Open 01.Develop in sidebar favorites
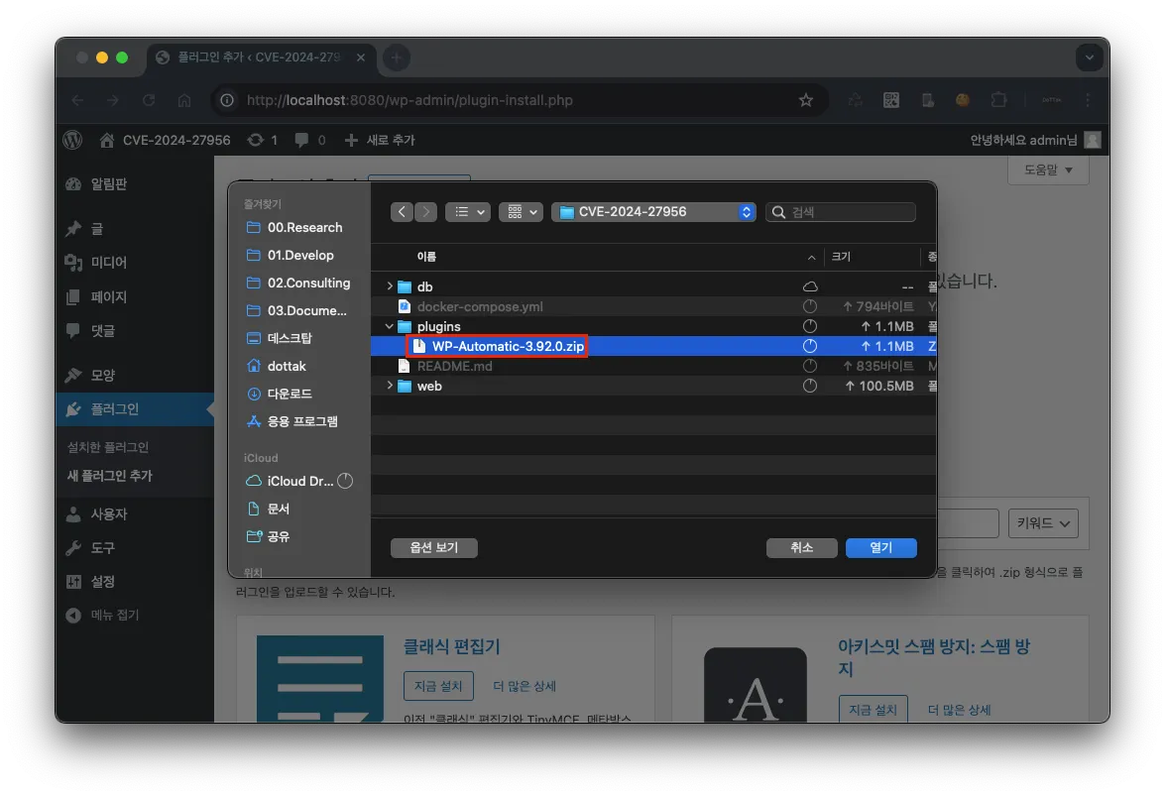 point(291,255)
